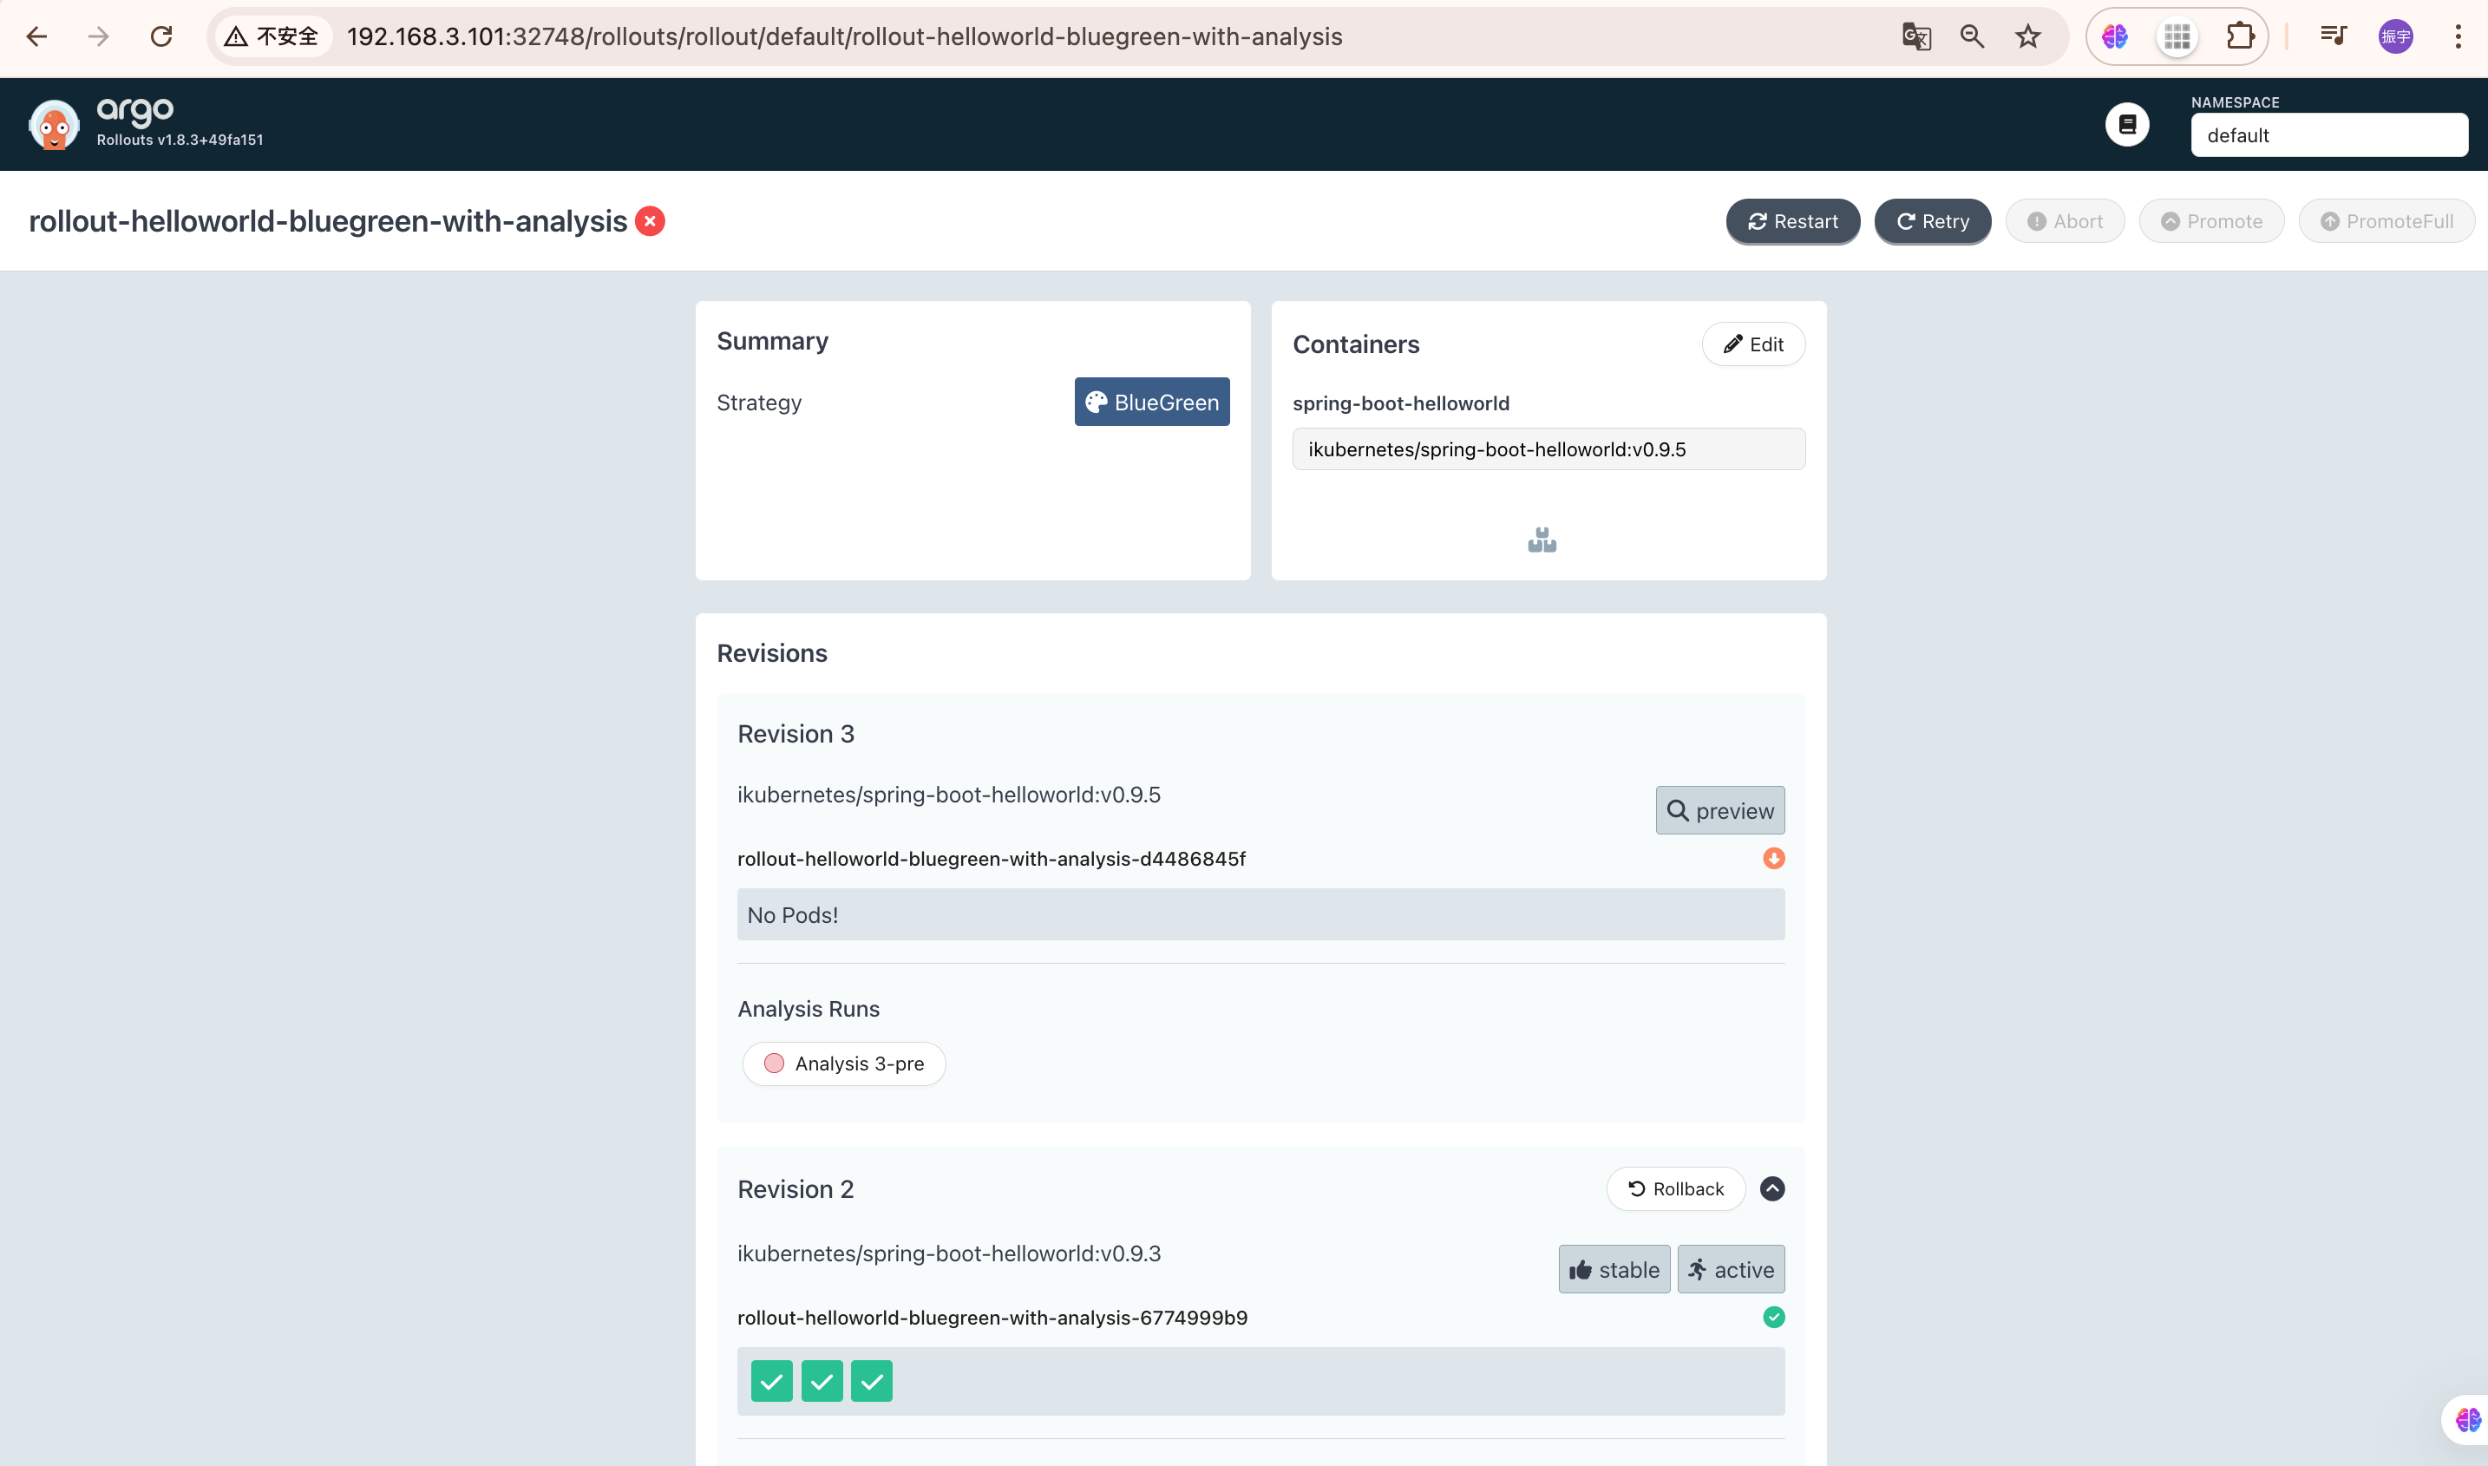The image size is (2488, 1466).
Task: Click the Google Translate icon in address bar
Action: (1916, 36)
